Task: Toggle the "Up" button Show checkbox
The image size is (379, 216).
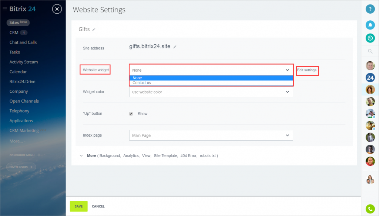Action: 131,114
